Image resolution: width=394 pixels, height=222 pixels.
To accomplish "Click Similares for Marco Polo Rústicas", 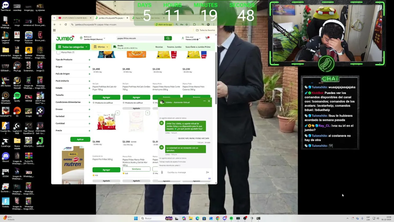I will pos(136,169).
